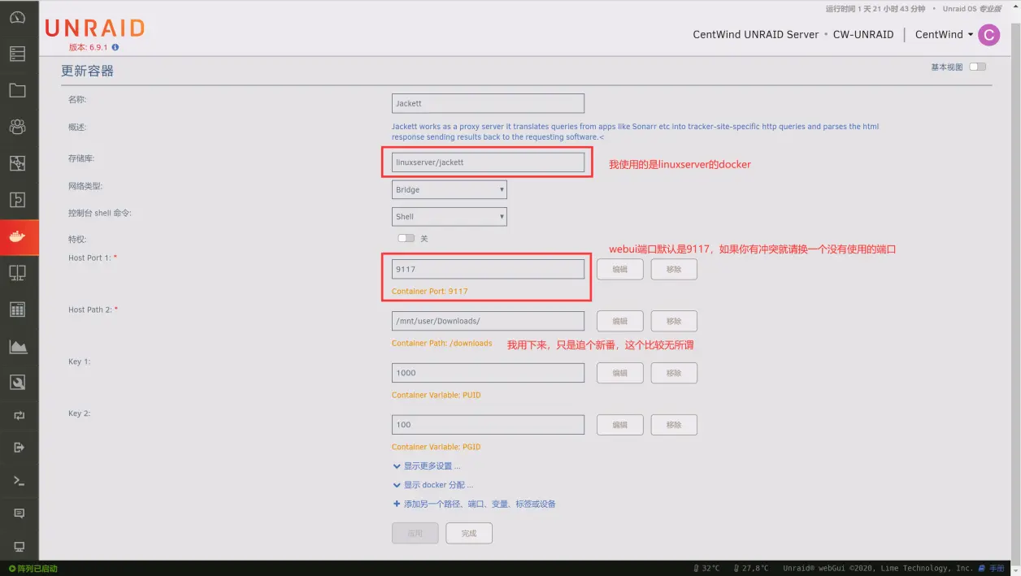1021x576 pixels.
Task: Click the Container Path: /downloads text
Action: (x=441, y=343)
